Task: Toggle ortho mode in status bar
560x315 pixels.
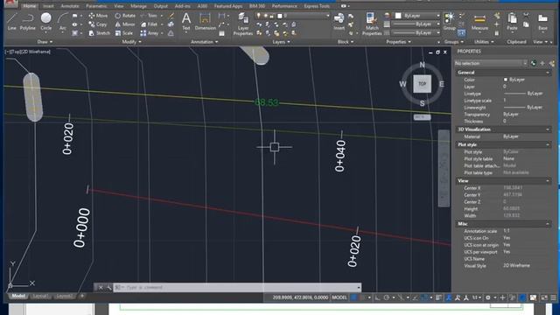Action: pyautogui.click(x=377, y=297)
